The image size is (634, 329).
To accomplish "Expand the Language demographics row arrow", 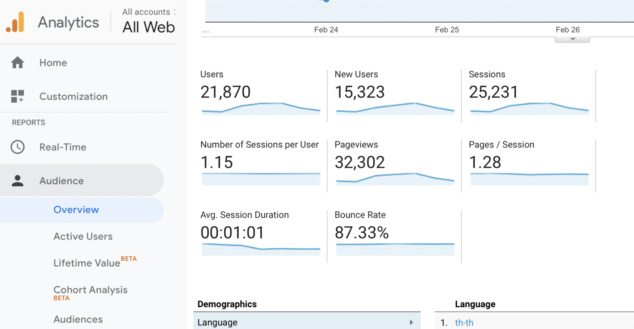I will point(411,322).
